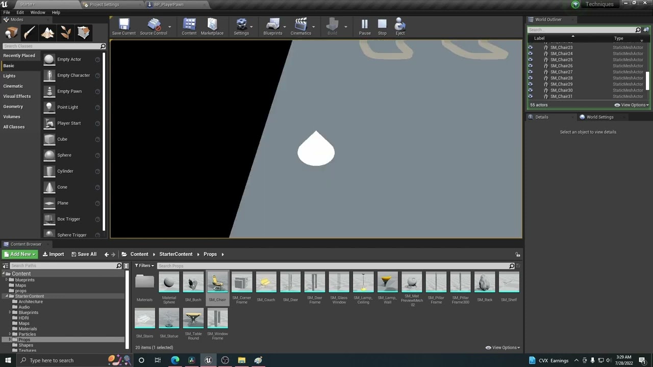Image resolution: width=653 pixels, height=367 pixels.
Task: Open the Edit menu
Action: [x=20, y=12]
